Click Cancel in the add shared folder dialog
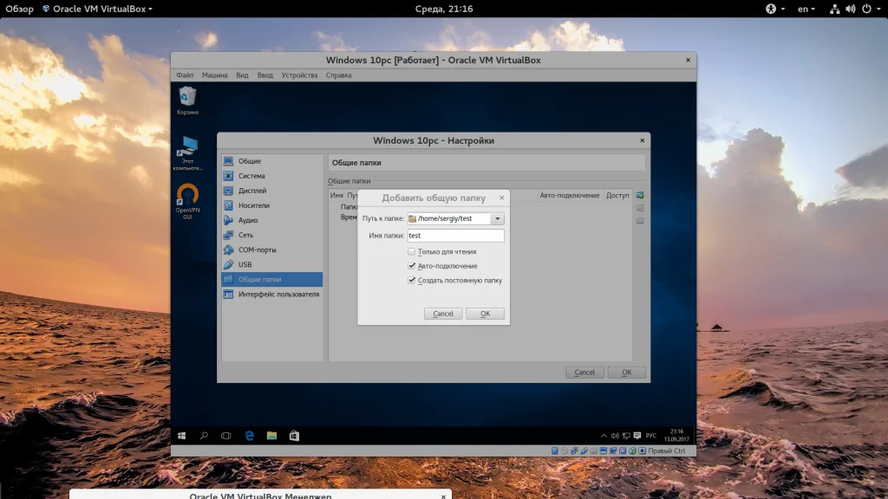The image size is (888, 499). coord(443,314)
